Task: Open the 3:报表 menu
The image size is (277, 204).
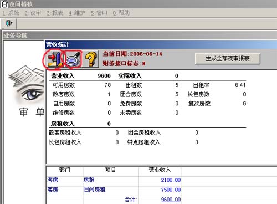Action: [55, 13]
